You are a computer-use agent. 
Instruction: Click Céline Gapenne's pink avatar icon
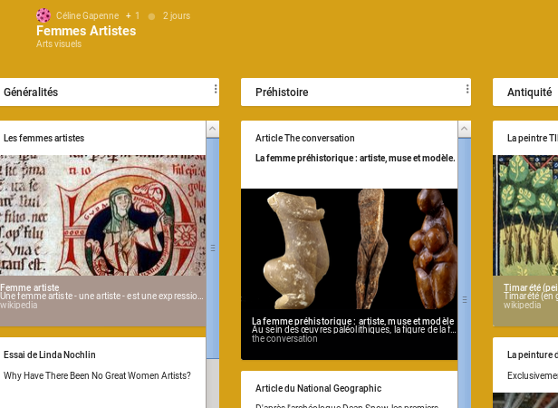tap(43, 15)
